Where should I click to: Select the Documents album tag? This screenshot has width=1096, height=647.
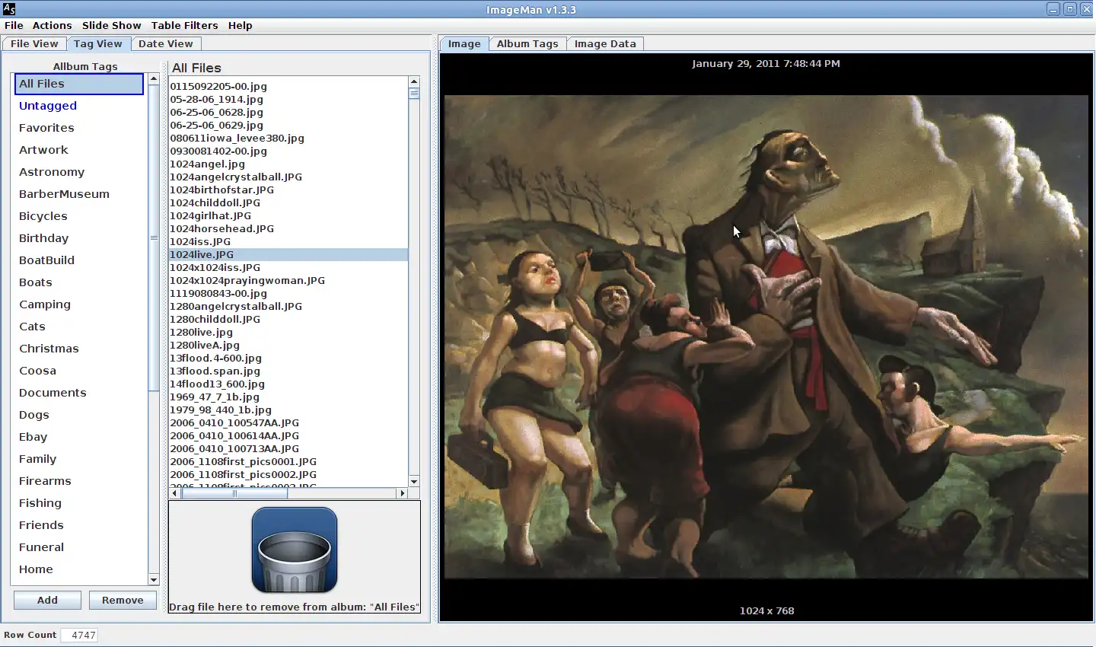click(x=79, y=393)
